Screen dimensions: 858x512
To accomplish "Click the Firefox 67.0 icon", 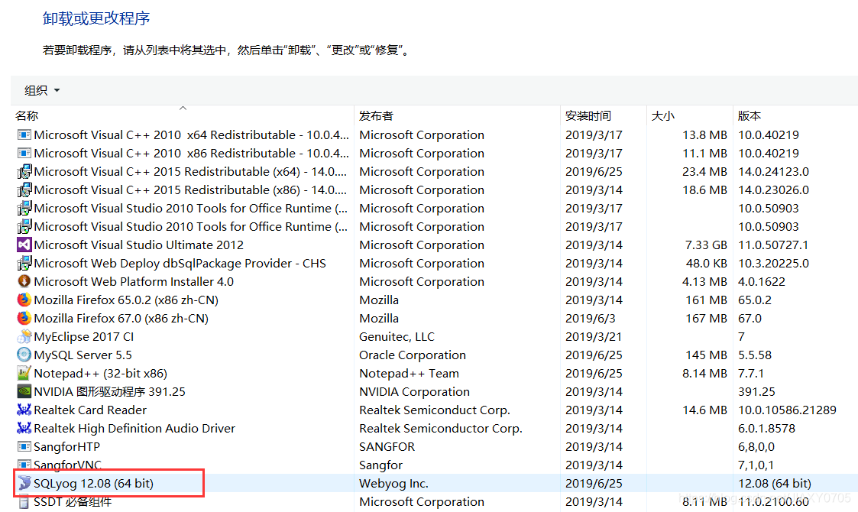I will click(x=24, y=318).
